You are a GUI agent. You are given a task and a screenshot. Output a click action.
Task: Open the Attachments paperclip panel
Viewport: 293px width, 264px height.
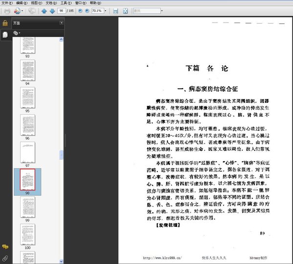click(x=5, y=257)
